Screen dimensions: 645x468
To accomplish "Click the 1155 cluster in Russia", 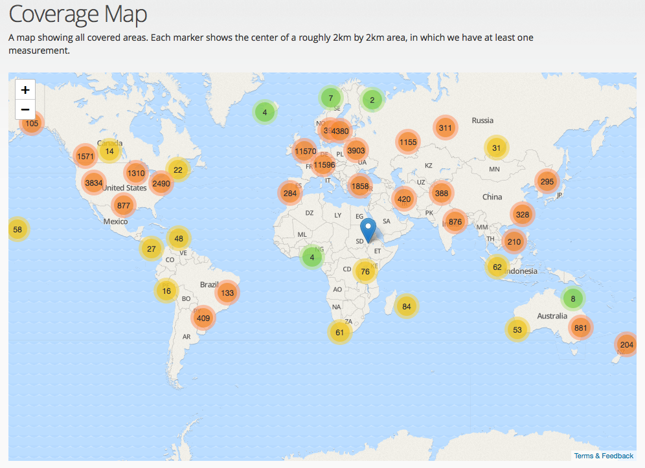I will pyautogui.click(x=408, y=142).
